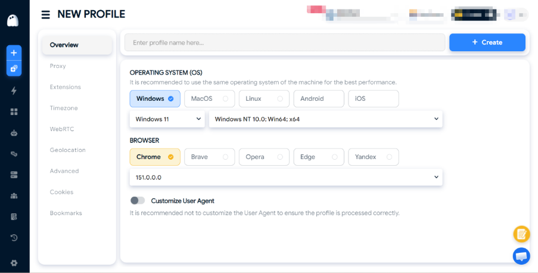Viewport: 538px width, 273px height.
Task: Select the Brave browser option
Action: click(209, 157)
